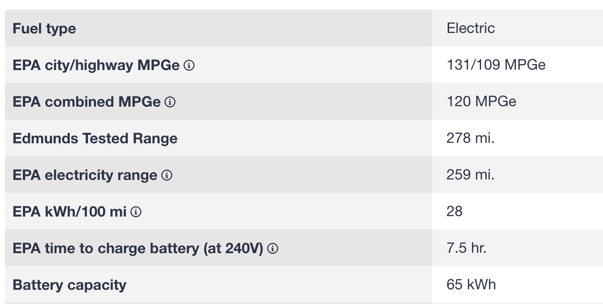
Task: Click info icon beside EPA electricity range
Action: tap(167, 175)
